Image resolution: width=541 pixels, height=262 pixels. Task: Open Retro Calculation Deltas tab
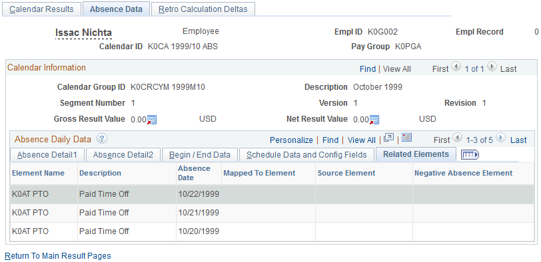[203, 9]
